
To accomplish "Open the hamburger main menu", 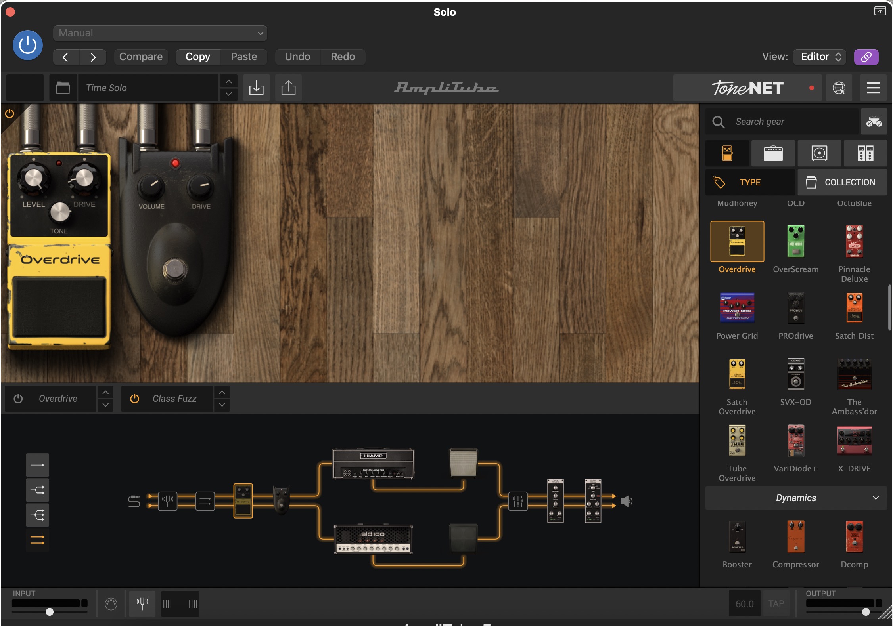I will (873, 88).
